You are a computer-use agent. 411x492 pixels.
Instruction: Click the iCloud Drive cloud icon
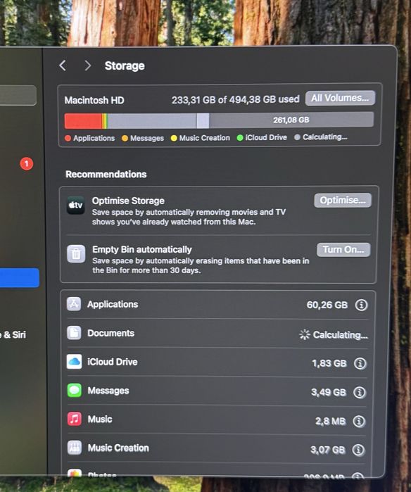coord(75,362)
